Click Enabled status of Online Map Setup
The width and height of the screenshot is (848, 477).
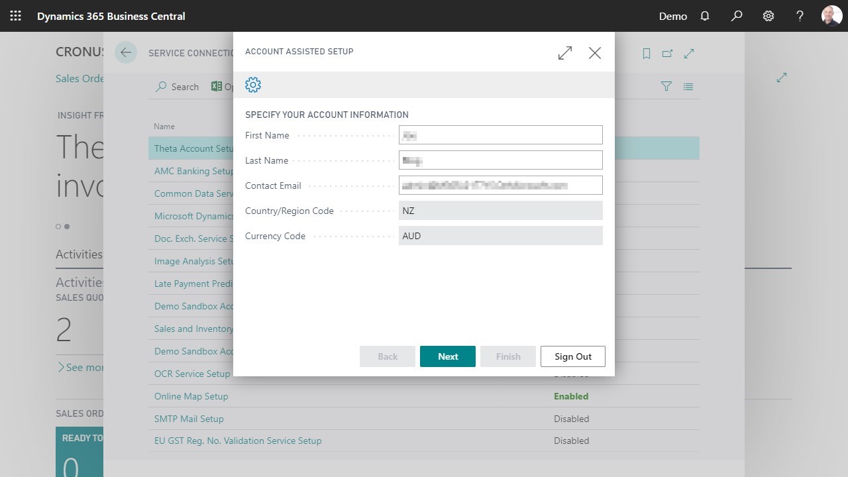(571, 396)
